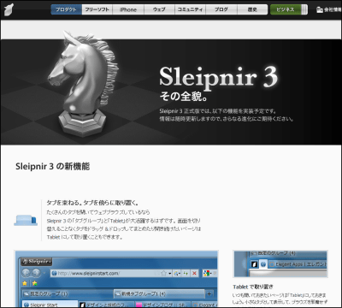This screenshot has height=308, width=342.
Task: Click the red X stop icon in the screenshot
Action: [194, 273]
